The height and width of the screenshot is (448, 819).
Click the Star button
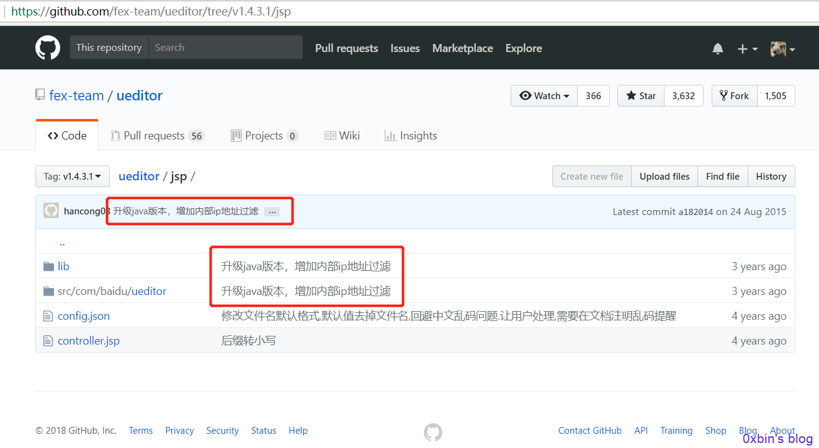pyautogui.click(x=641, y=95)
